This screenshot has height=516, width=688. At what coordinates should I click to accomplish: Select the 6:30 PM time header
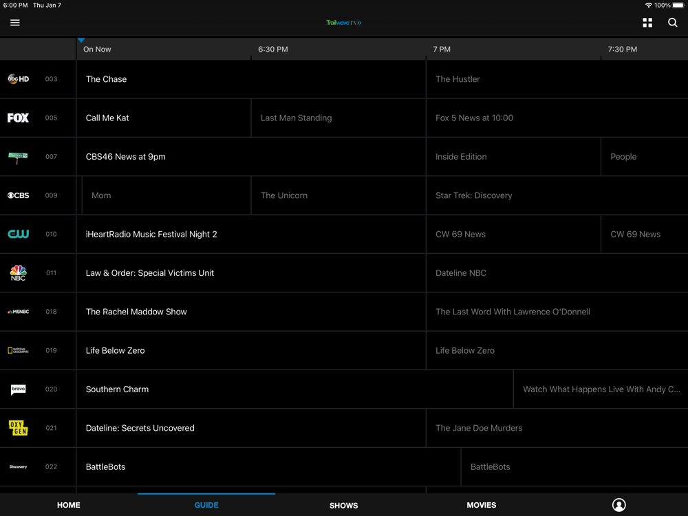pyautogui.click(x=273, y=49)
